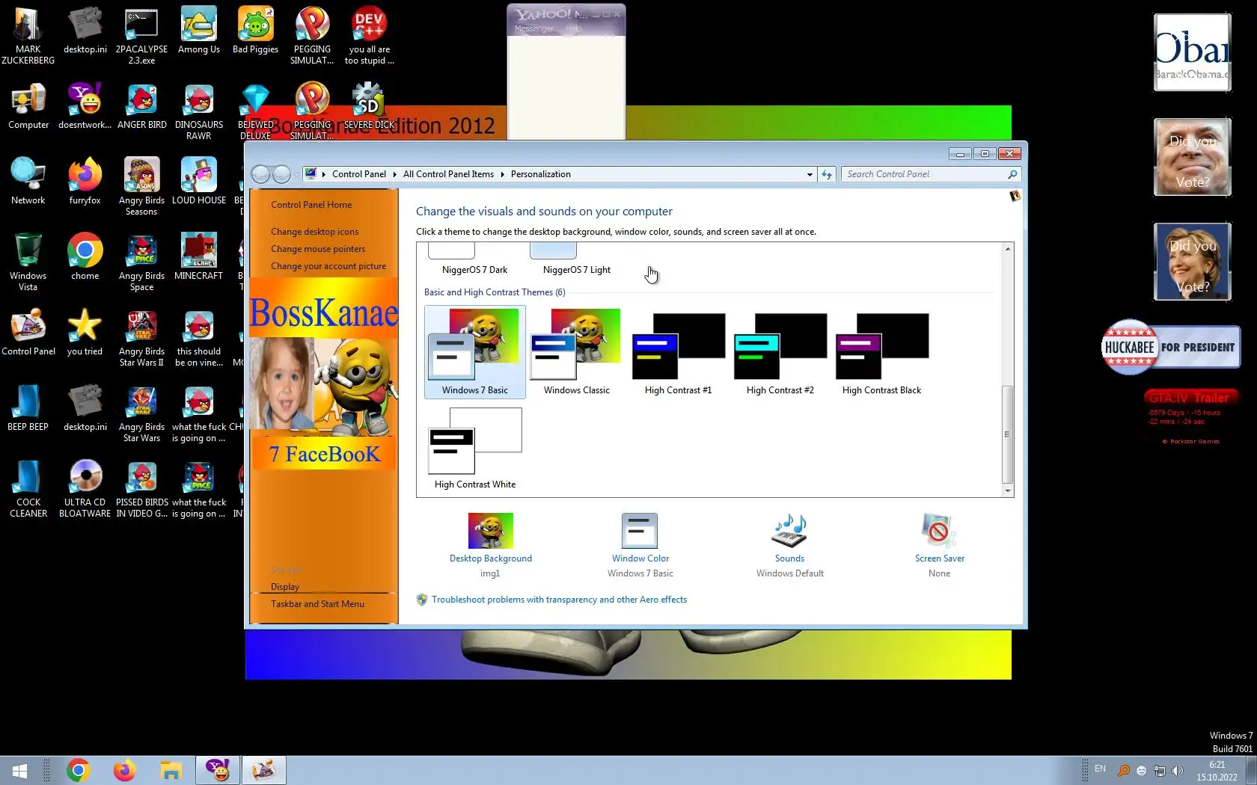1257x785 pixels.
Task: Select the Network desktop icon
Action: pyautogui.click(x=28, y=182)
